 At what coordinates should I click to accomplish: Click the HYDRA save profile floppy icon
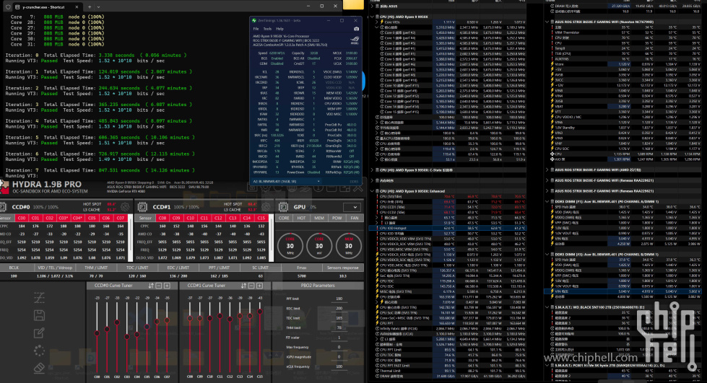(39, 315)
